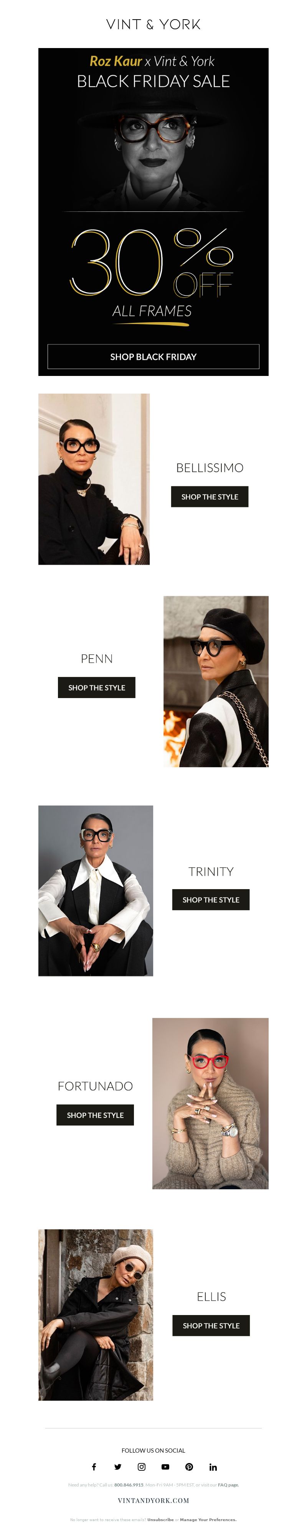Open the Manage Your Preferences link

[208, 1520]
